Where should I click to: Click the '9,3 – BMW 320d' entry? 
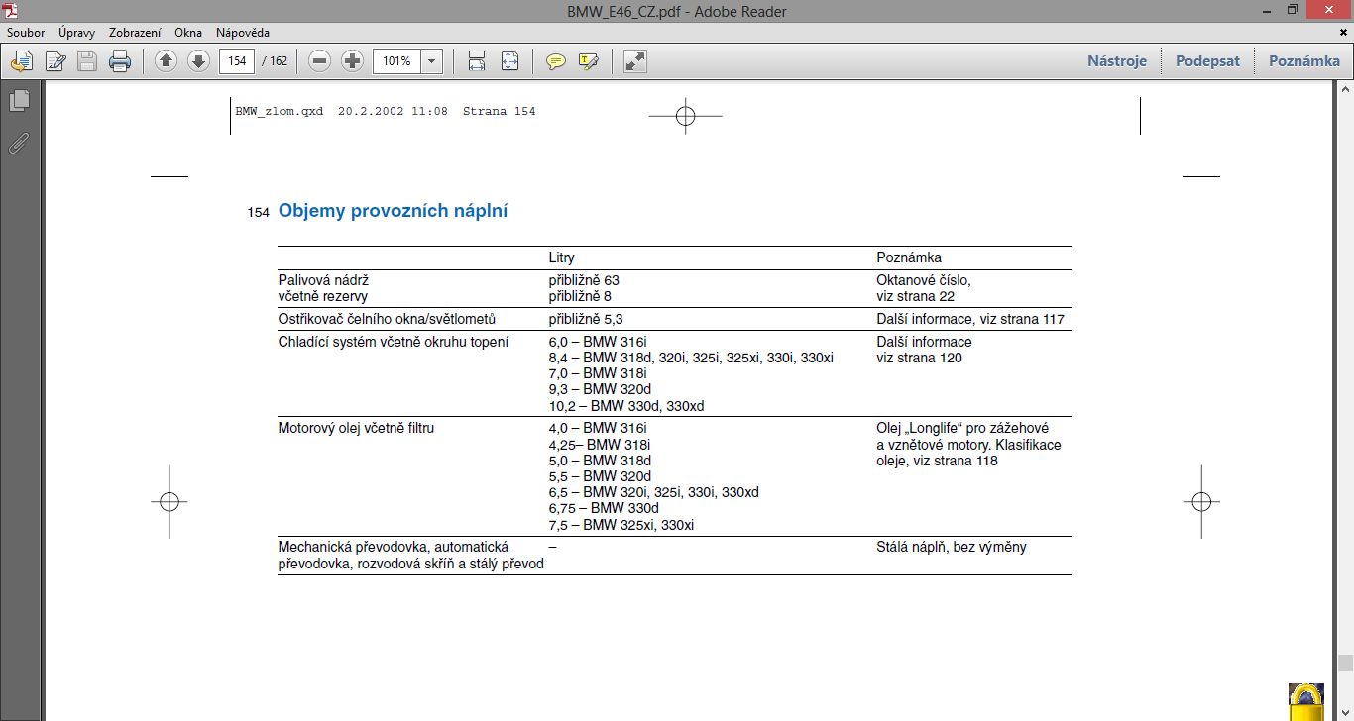[x=600, y=389]
